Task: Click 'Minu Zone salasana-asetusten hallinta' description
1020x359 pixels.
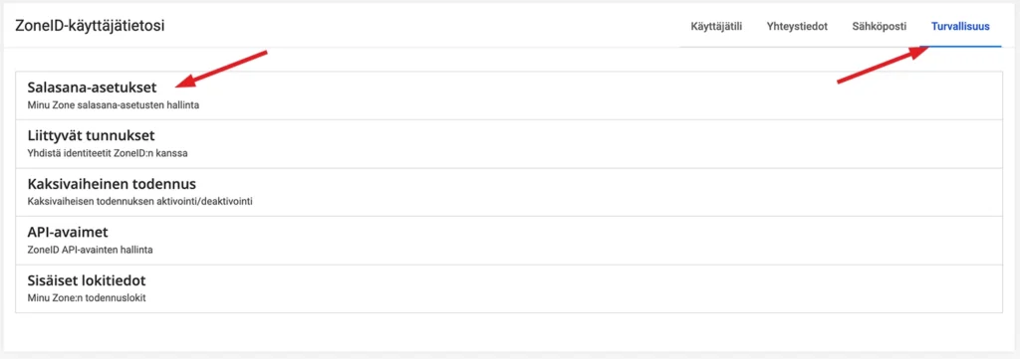Action: point(114,105)
